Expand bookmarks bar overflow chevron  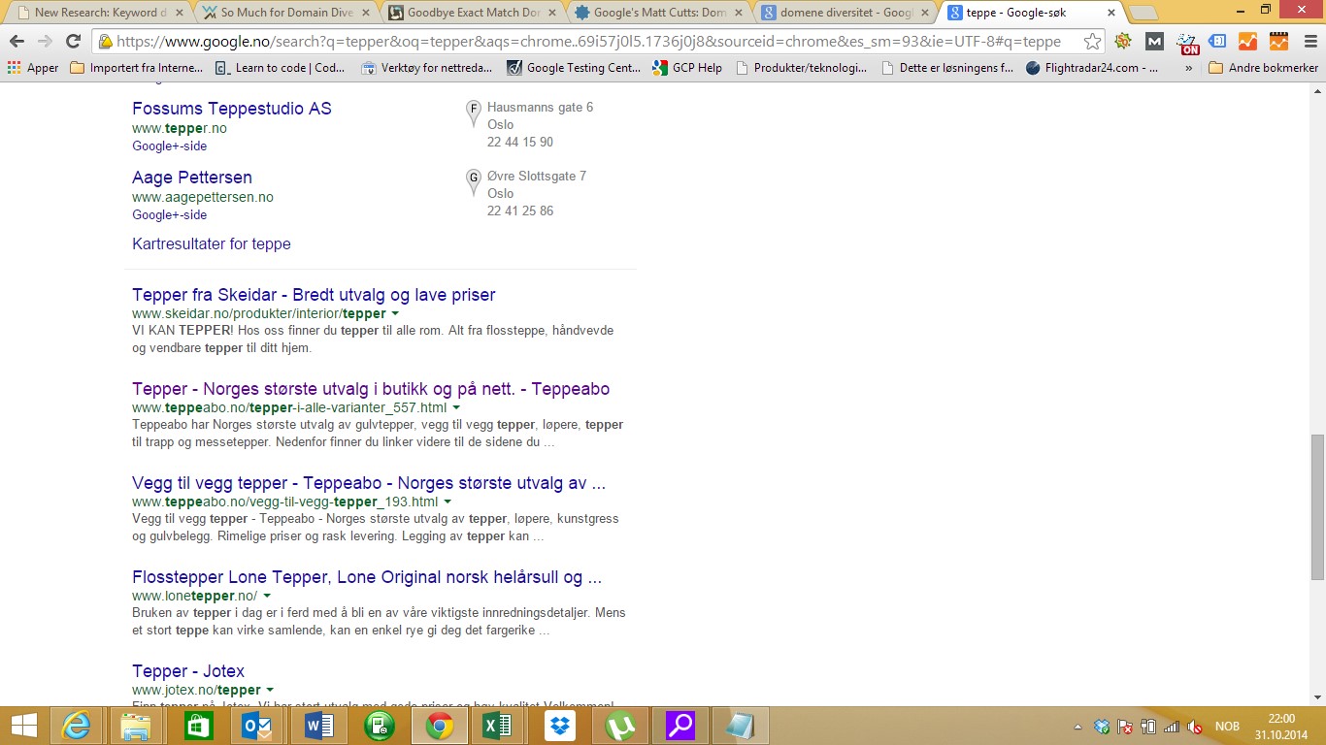1189,68
